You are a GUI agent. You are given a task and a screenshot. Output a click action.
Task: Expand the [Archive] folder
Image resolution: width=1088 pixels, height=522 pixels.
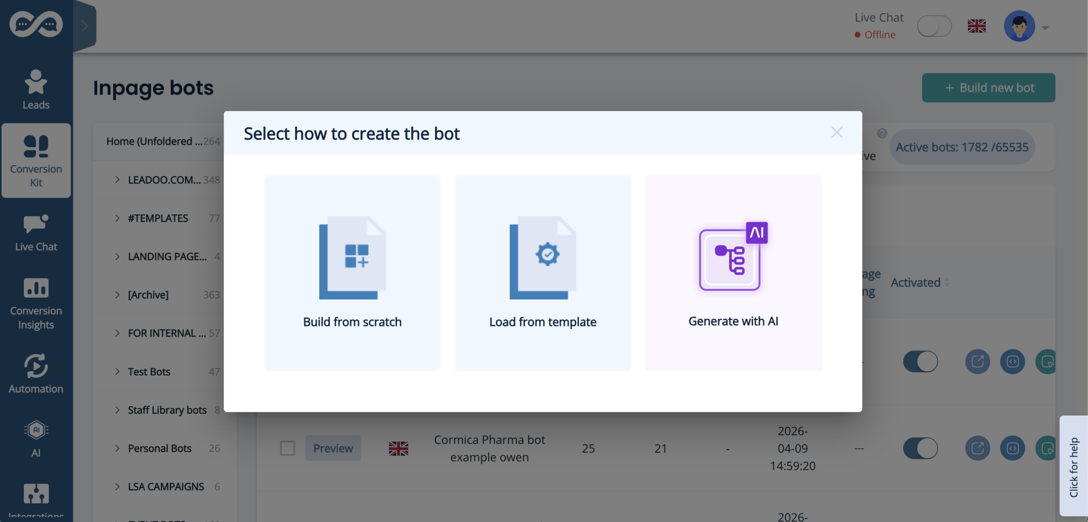117,294
